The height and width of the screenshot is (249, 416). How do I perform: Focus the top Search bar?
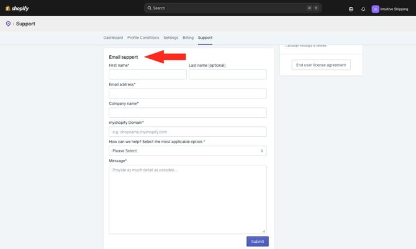(x=233, y=8)
